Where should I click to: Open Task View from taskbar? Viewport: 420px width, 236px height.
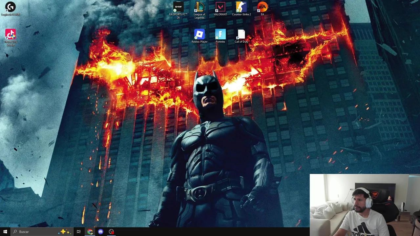tap(79, 232)
